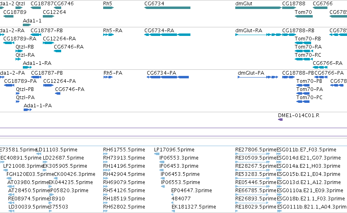Open the LD22687.5prime EST label
Image resolution: width=347 pixels, height=213 pixels.
(63, 158)
